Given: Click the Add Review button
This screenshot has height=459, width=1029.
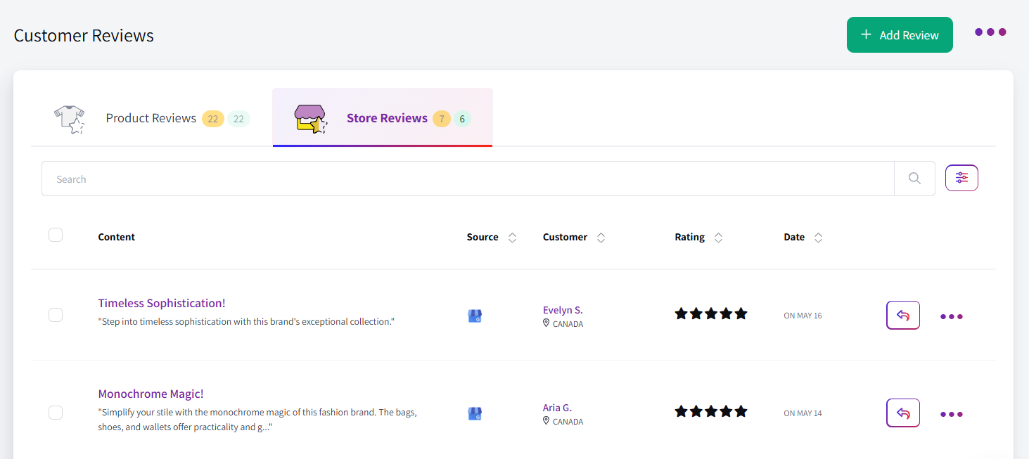Looking at the screenshot, I should pyautogui.click(x=900, y=34).
